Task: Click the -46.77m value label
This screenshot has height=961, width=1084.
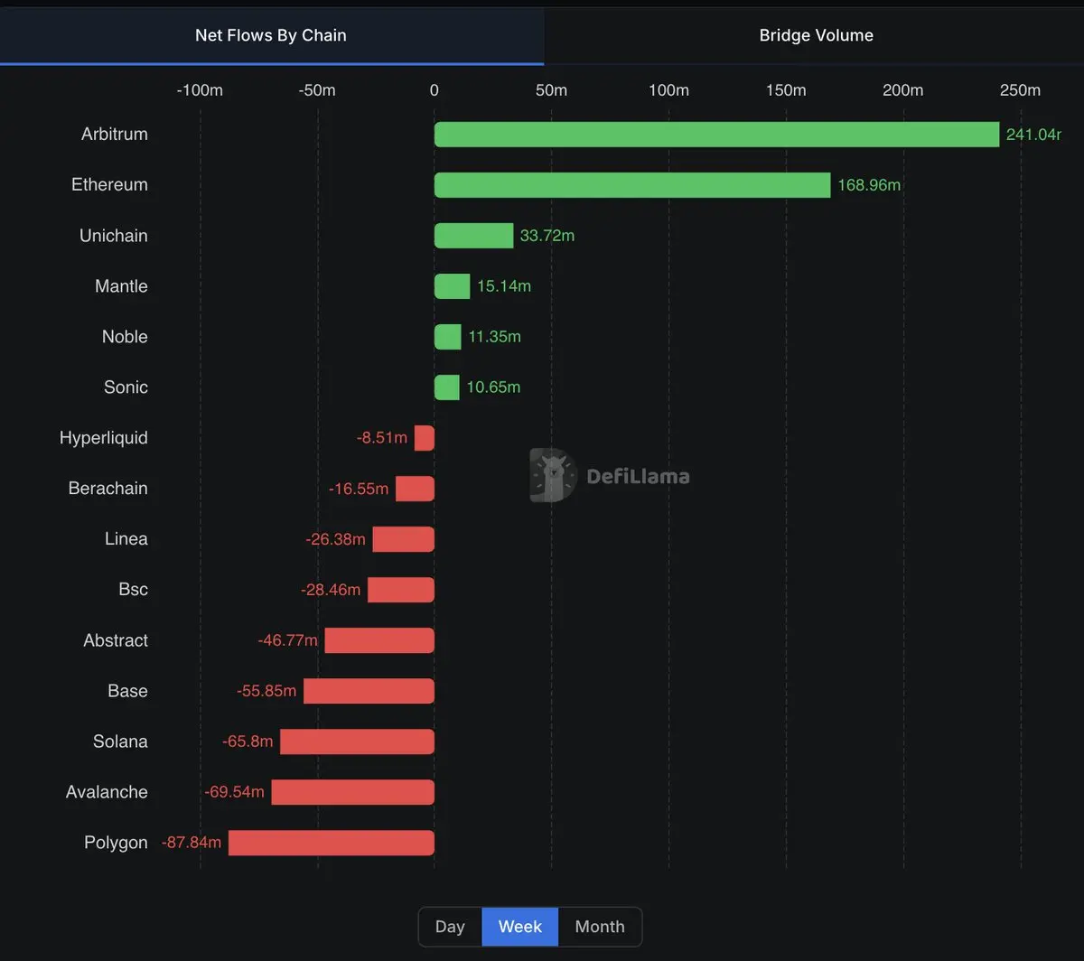Action: (288, 640)
